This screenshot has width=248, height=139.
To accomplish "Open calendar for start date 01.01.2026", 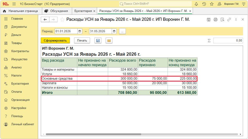I will tap(80, 31).
